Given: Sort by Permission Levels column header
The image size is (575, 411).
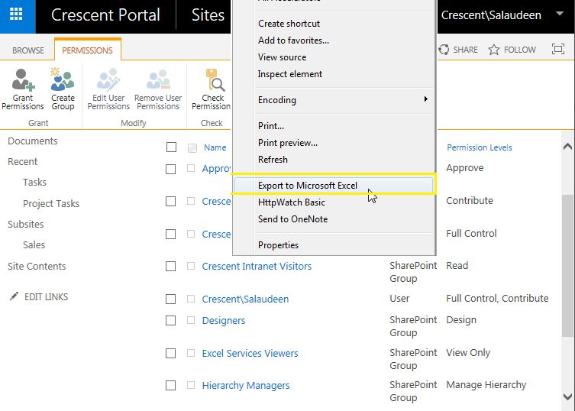Looking at the screenshot, I should (480, 147).
